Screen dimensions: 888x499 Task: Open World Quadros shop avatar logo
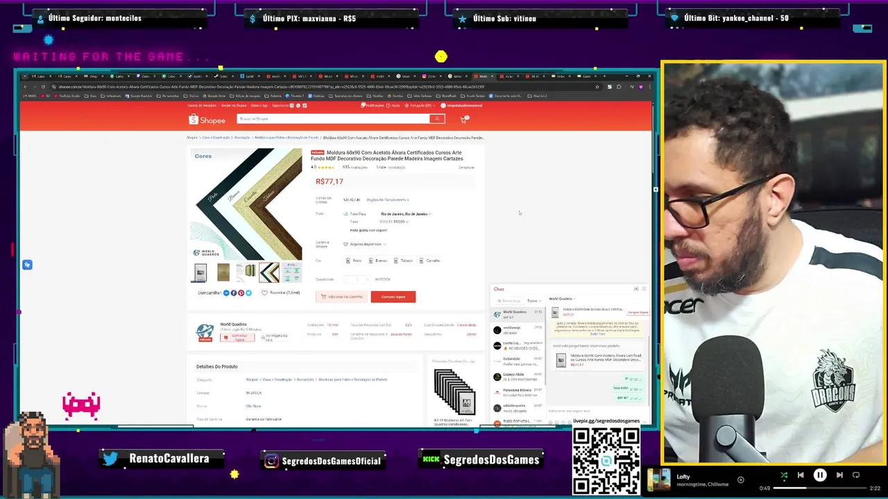coord(205,333)
